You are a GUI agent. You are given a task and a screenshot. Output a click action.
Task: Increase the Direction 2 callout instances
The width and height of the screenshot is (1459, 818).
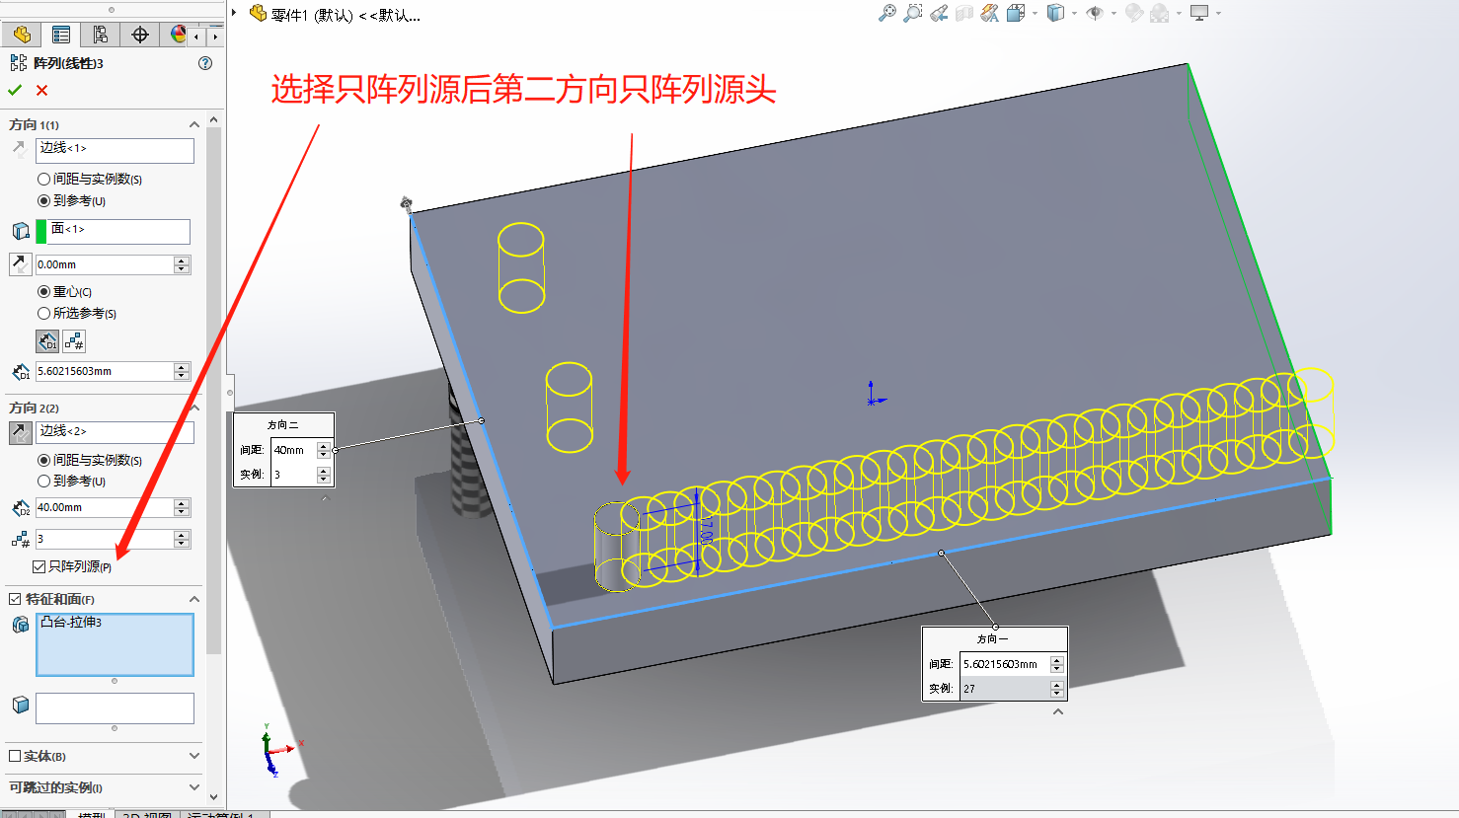pos(324,471)
